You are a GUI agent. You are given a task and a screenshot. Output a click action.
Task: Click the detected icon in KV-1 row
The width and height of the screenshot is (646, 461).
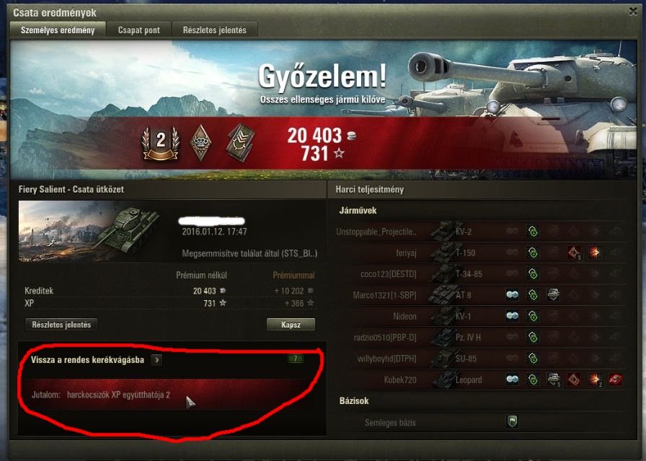512,316
